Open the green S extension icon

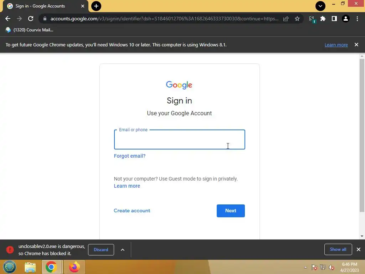click(x=312, y=19)
